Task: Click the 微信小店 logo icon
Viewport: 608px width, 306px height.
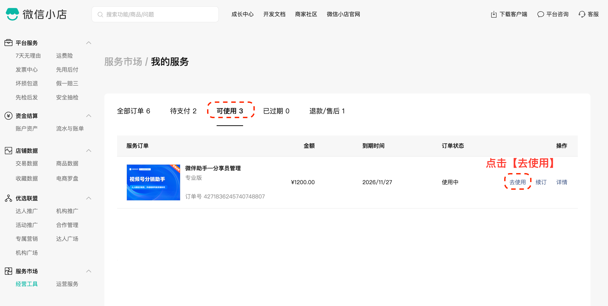Action: point(12,14)
